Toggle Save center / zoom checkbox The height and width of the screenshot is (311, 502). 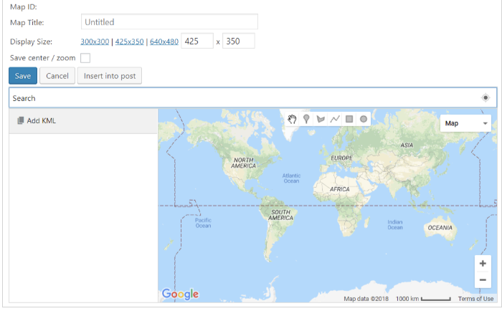(85, 58)
